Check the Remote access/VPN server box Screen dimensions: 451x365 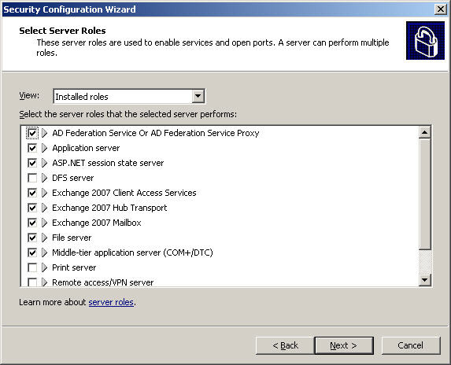32,282
